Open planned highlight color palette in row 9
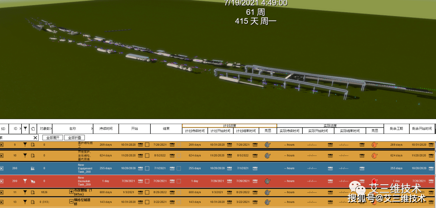Viewport: 436px width, 208px height. click(267, 145)
